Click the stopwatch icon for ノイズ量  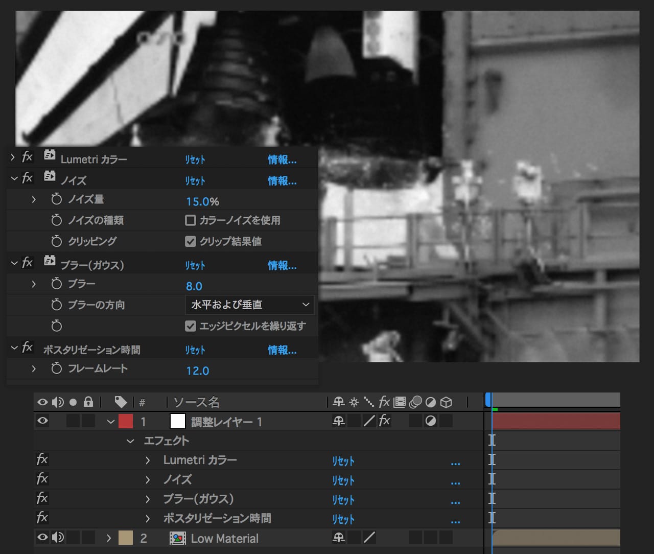click(57, 199)
